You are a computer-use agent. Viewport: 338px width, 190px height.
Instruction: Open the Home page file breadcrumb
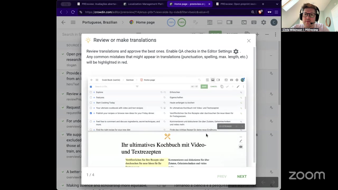(145, 22)
